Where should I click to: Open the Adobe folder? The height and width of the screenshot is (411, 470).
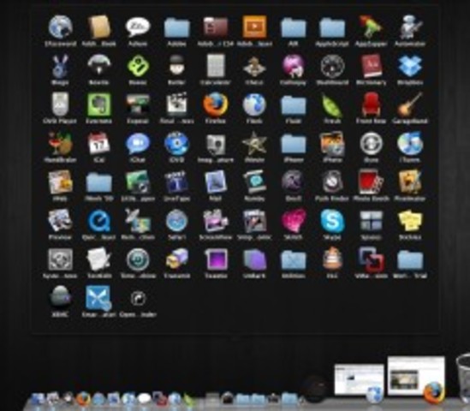click(x=176, y=27)
